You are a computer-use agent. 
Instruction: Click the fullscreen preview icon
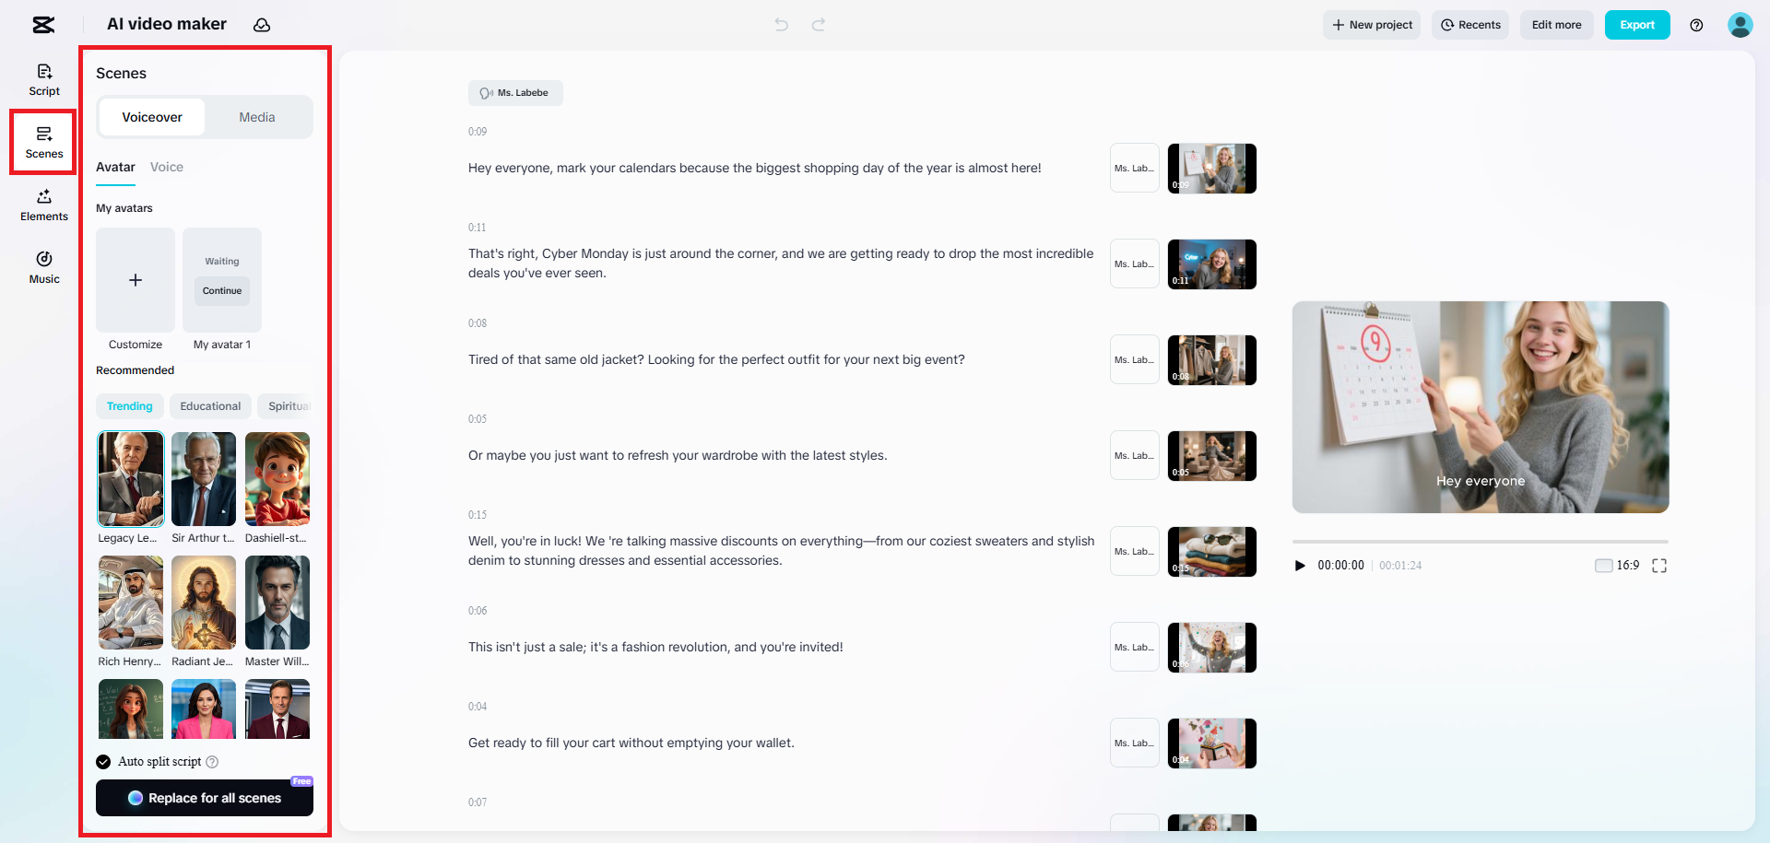1659,566
